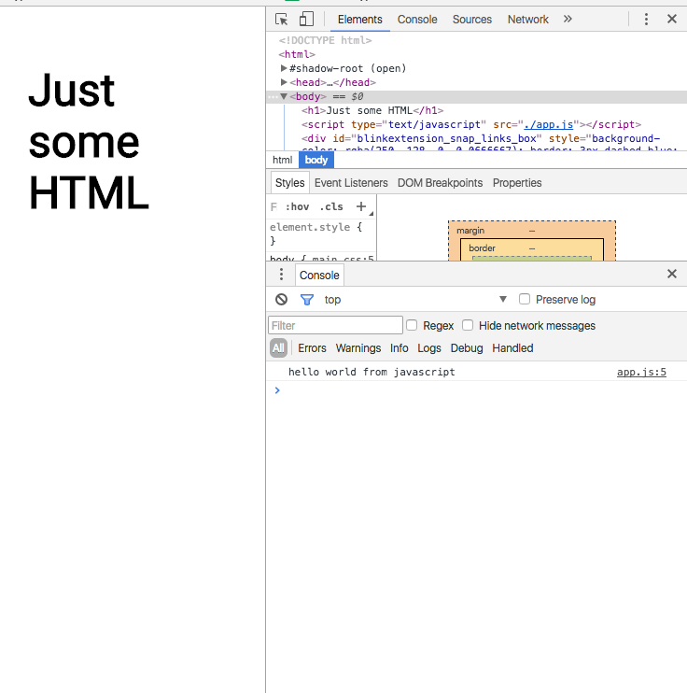
Task: Open the console drawer three-dot menu
Action: 281,275
